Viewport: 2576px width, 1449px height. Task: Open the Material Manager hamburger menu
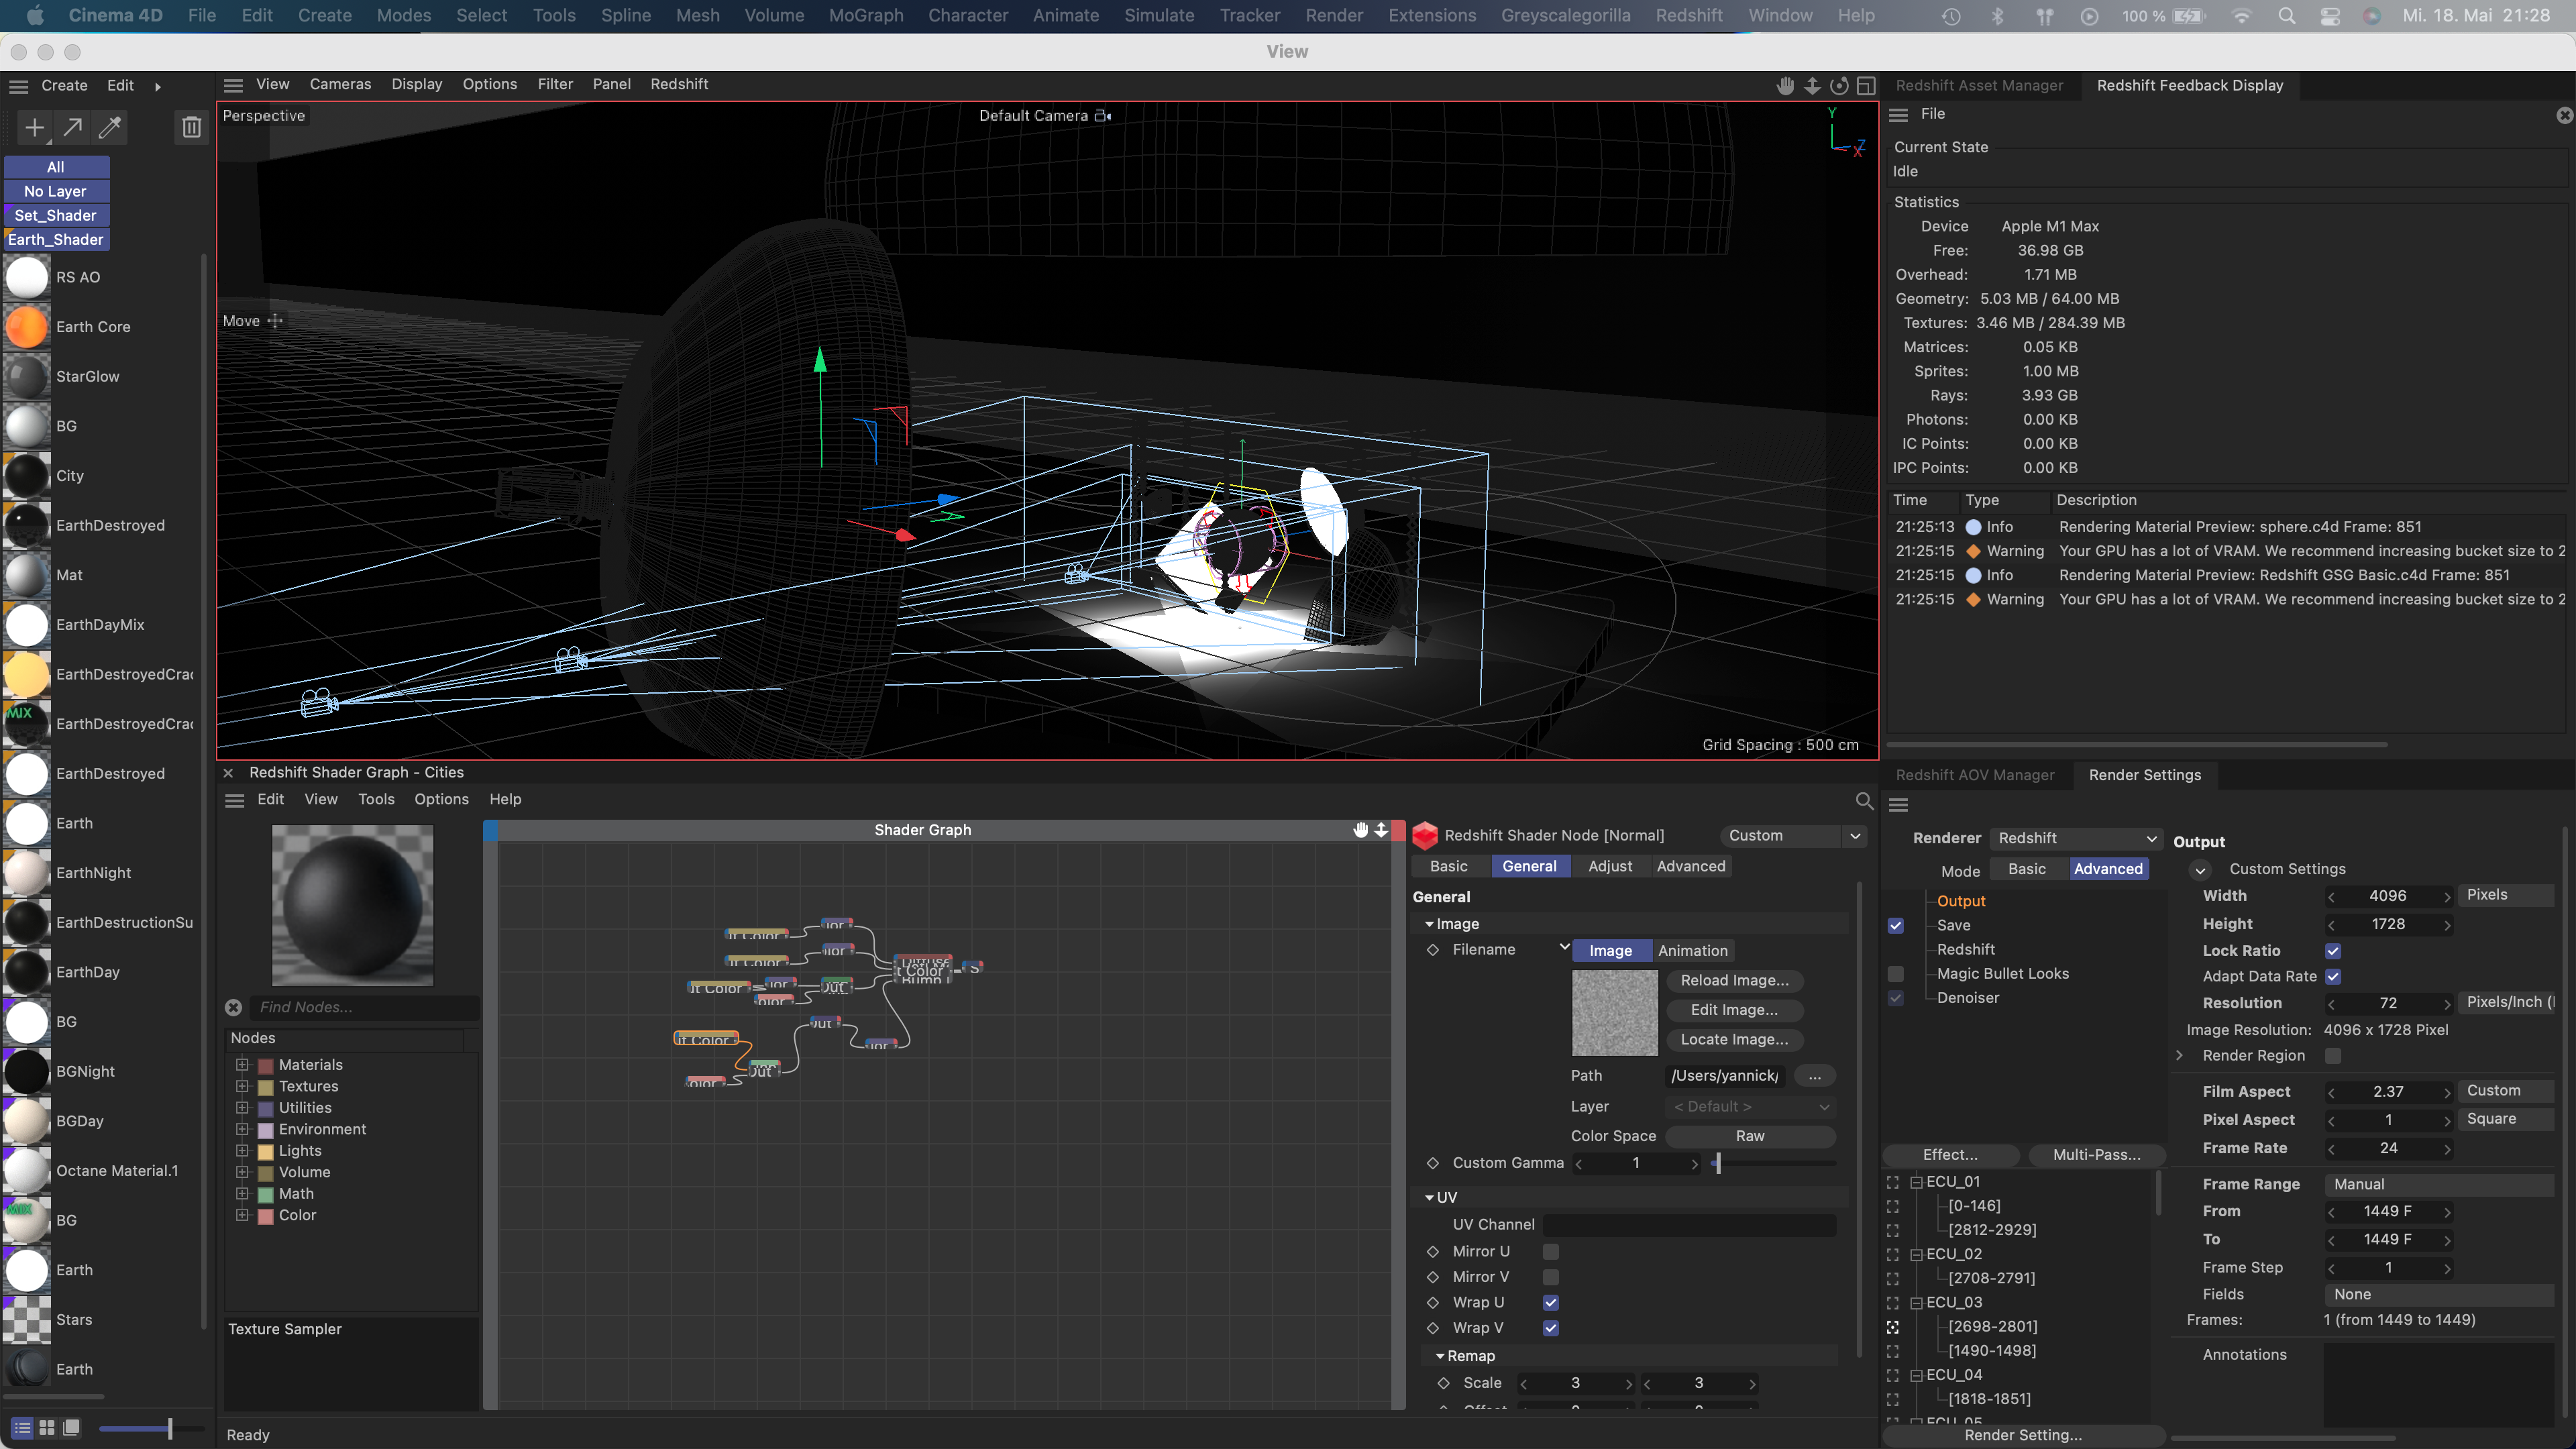pos(18,86)
